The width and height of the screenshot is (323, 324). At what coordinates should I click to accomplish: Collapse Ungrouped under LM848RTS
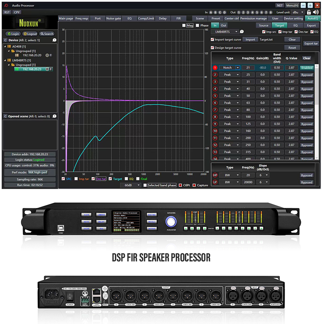pyautogui.click(x=8, y=65)
